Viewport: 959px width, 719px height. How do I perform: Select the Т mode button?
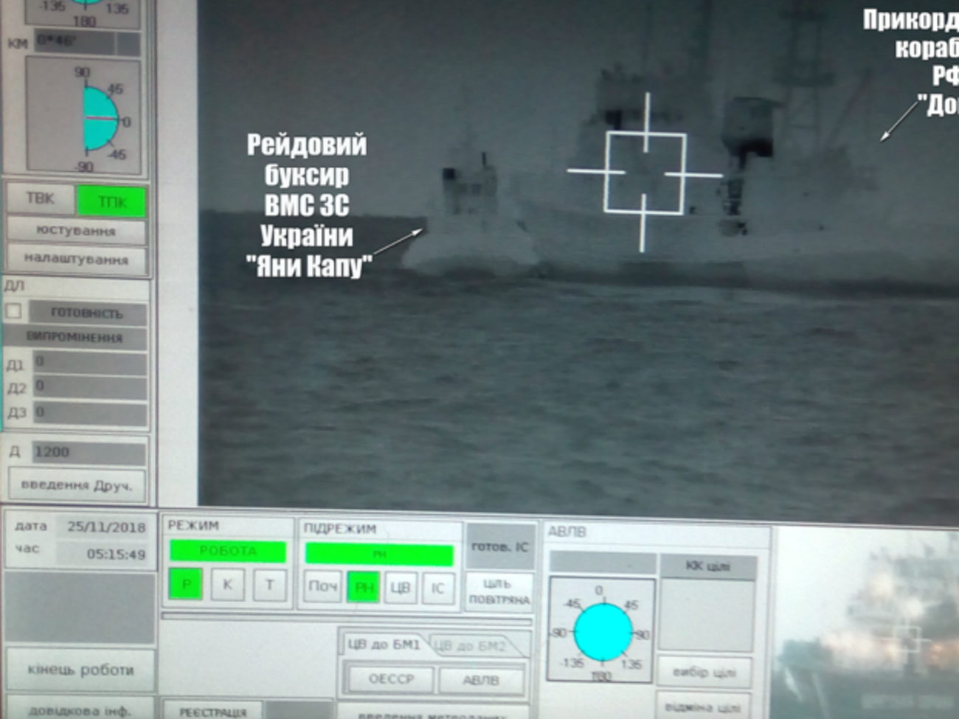click(x=269, y=585)
